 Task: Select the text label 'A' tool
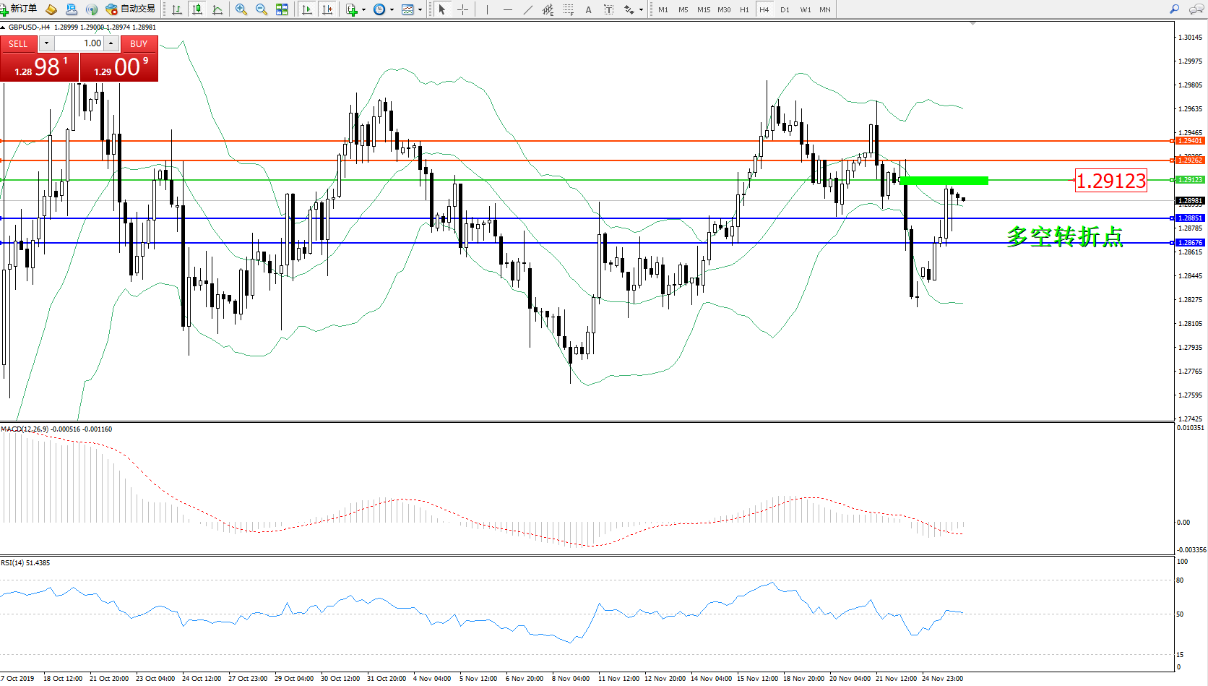click(x=588, y=9)
